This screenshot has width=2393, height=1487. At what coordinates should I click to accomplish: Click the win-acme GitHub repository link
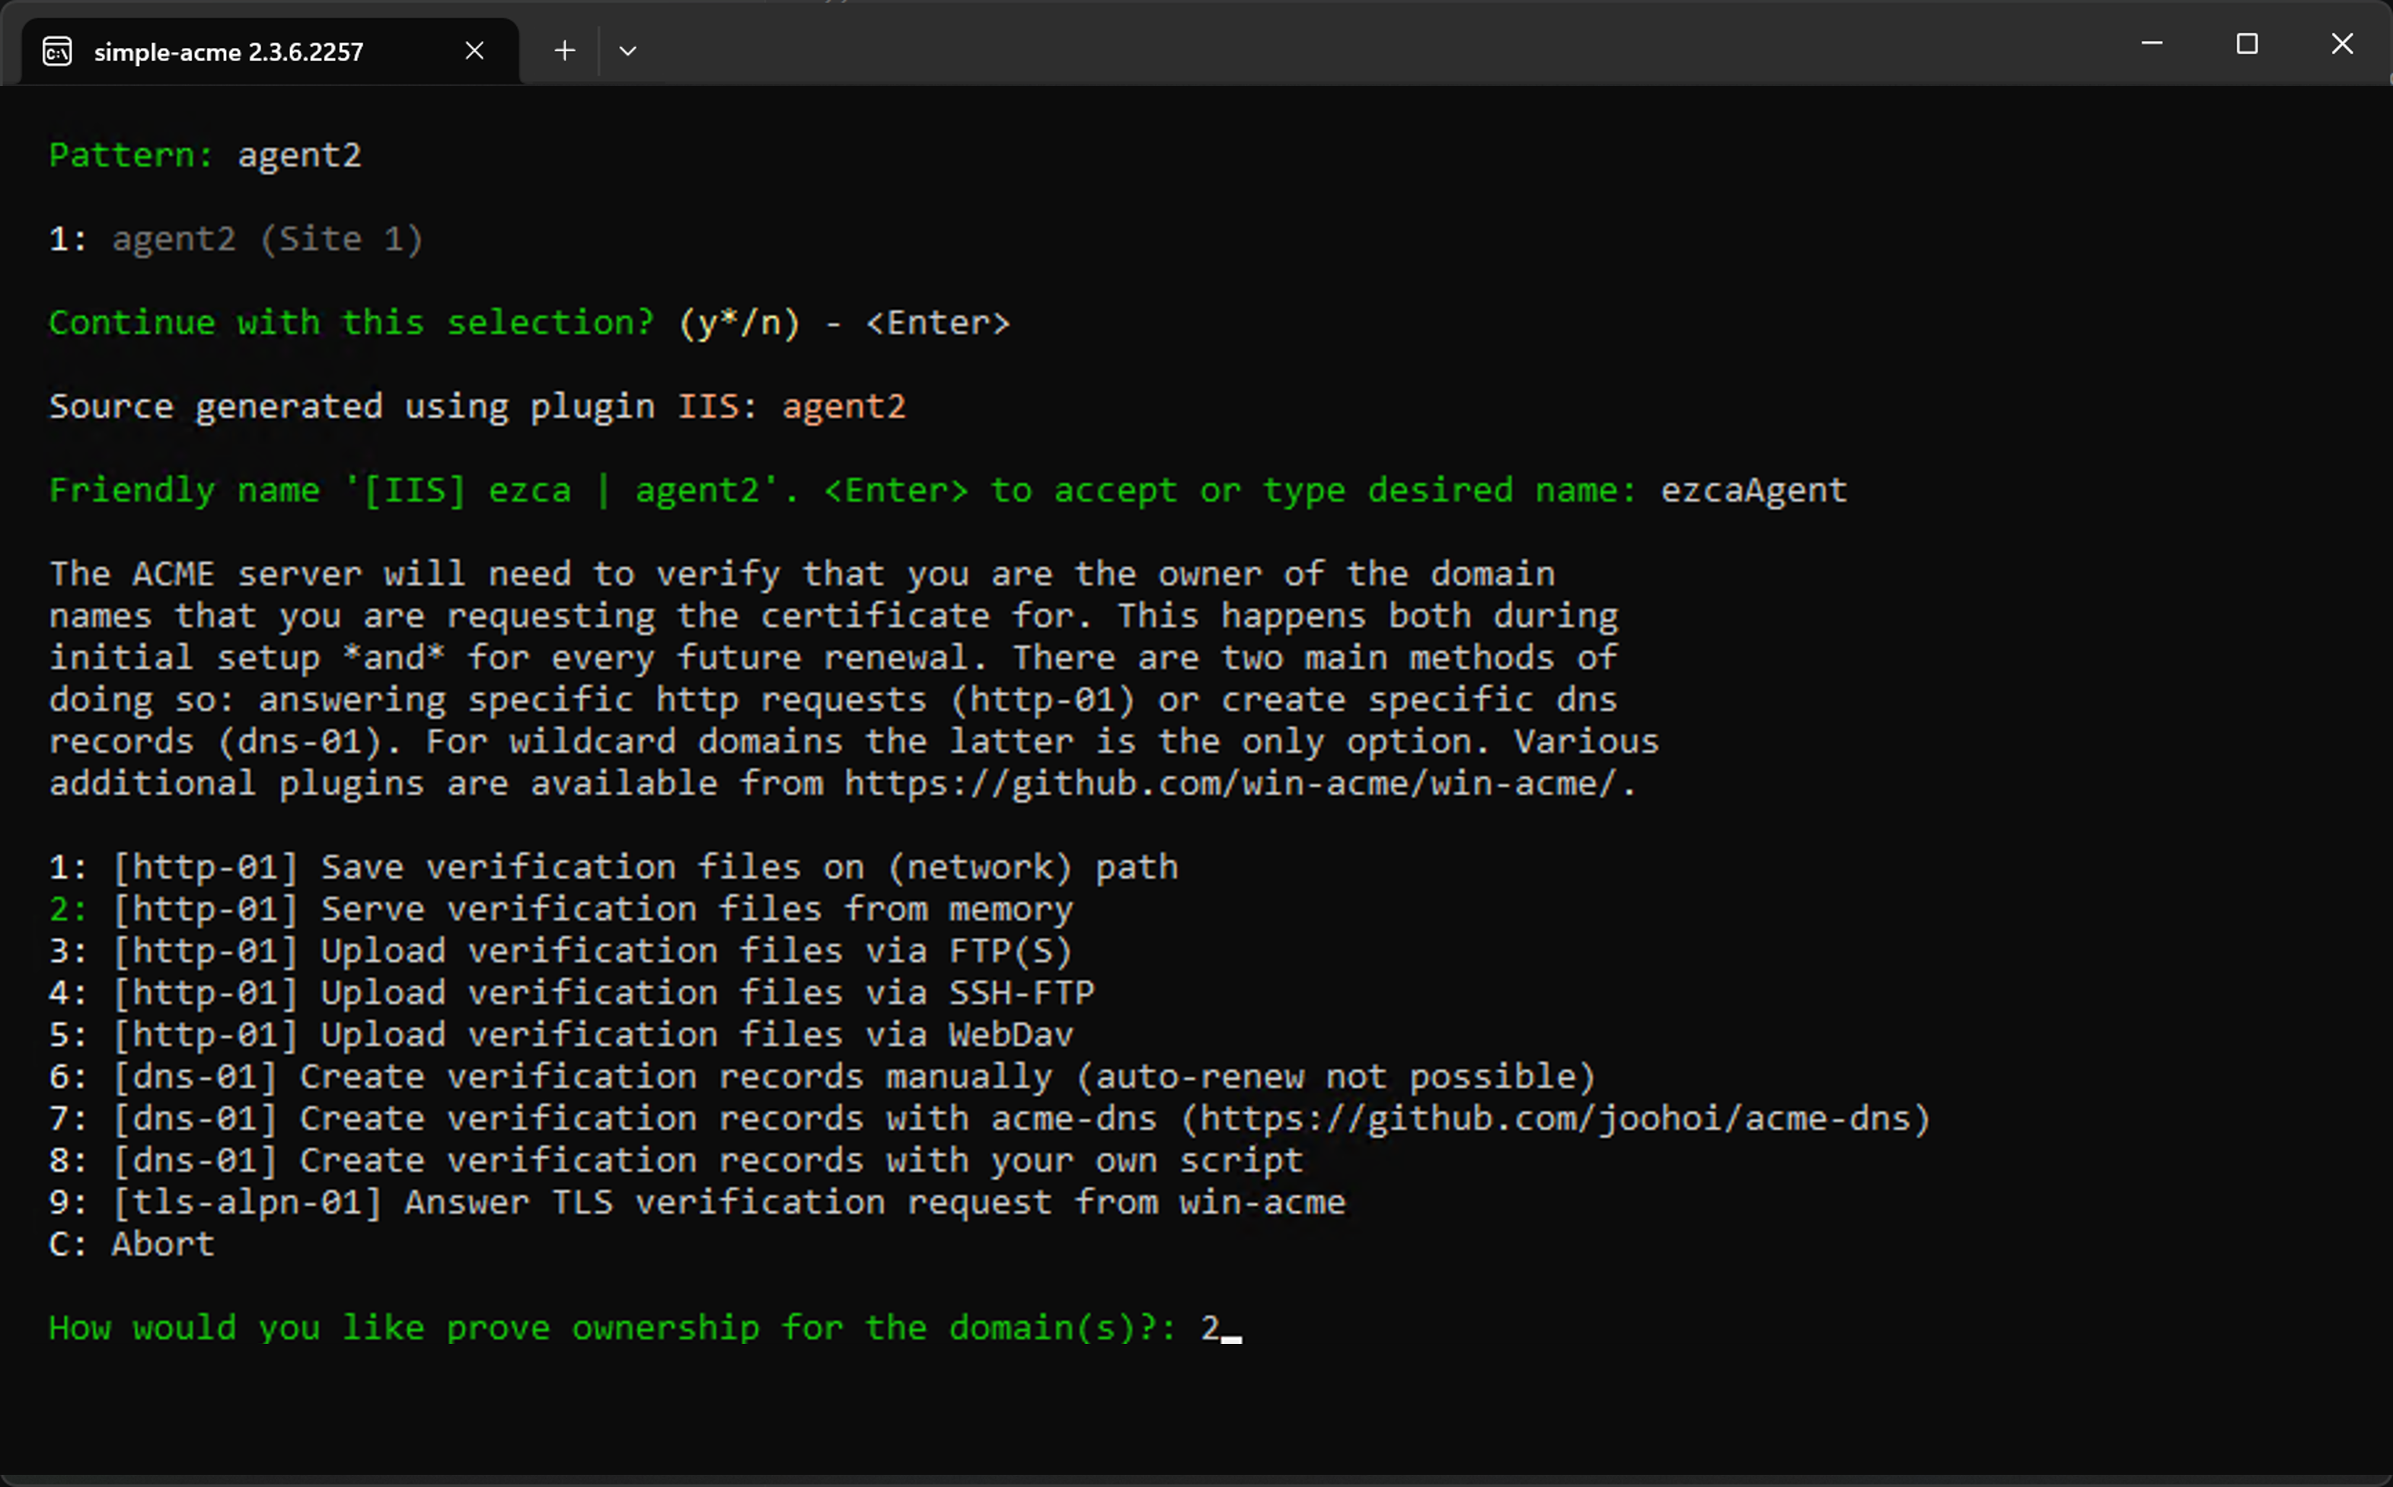coord(1224,783)
